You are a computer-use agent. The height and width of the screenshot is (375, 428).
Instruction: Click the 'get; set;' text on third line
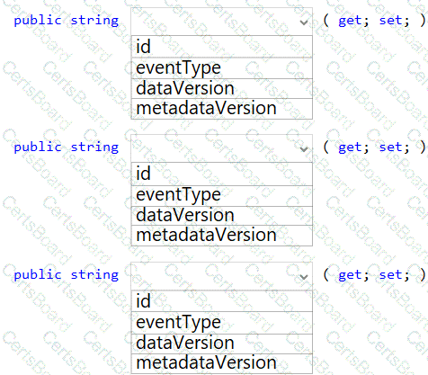pyautogui.click(x=374, y=275)
